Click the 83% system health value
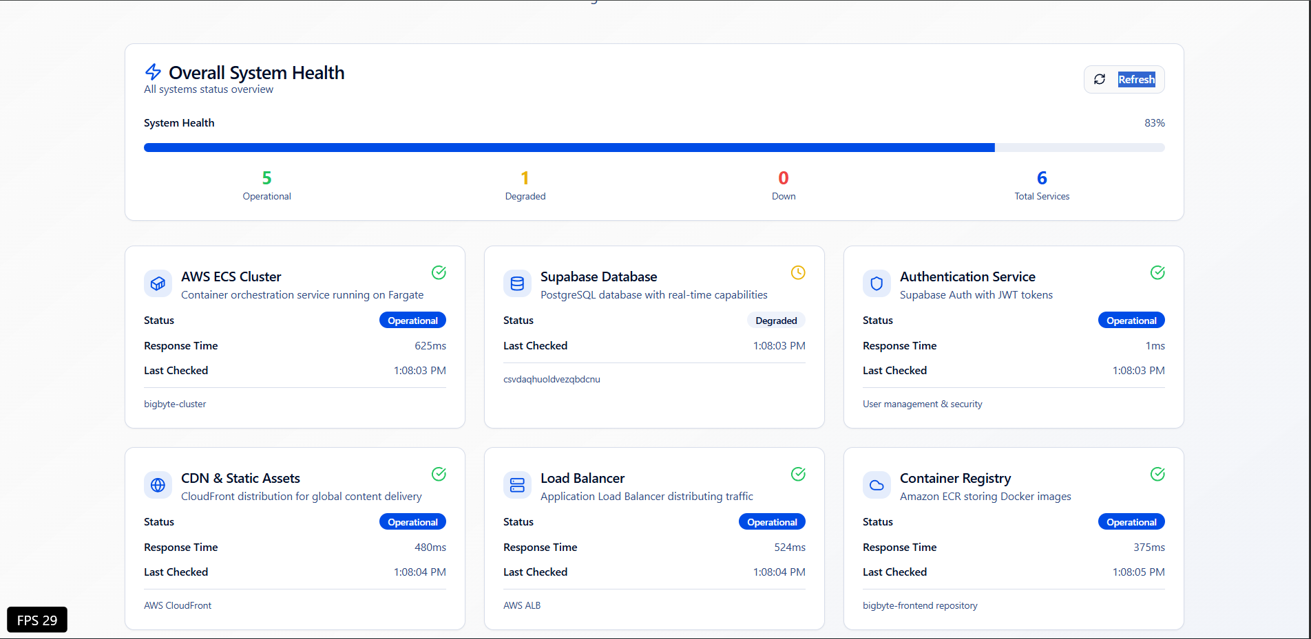The image size is (1311, 639). [1155, 123]
